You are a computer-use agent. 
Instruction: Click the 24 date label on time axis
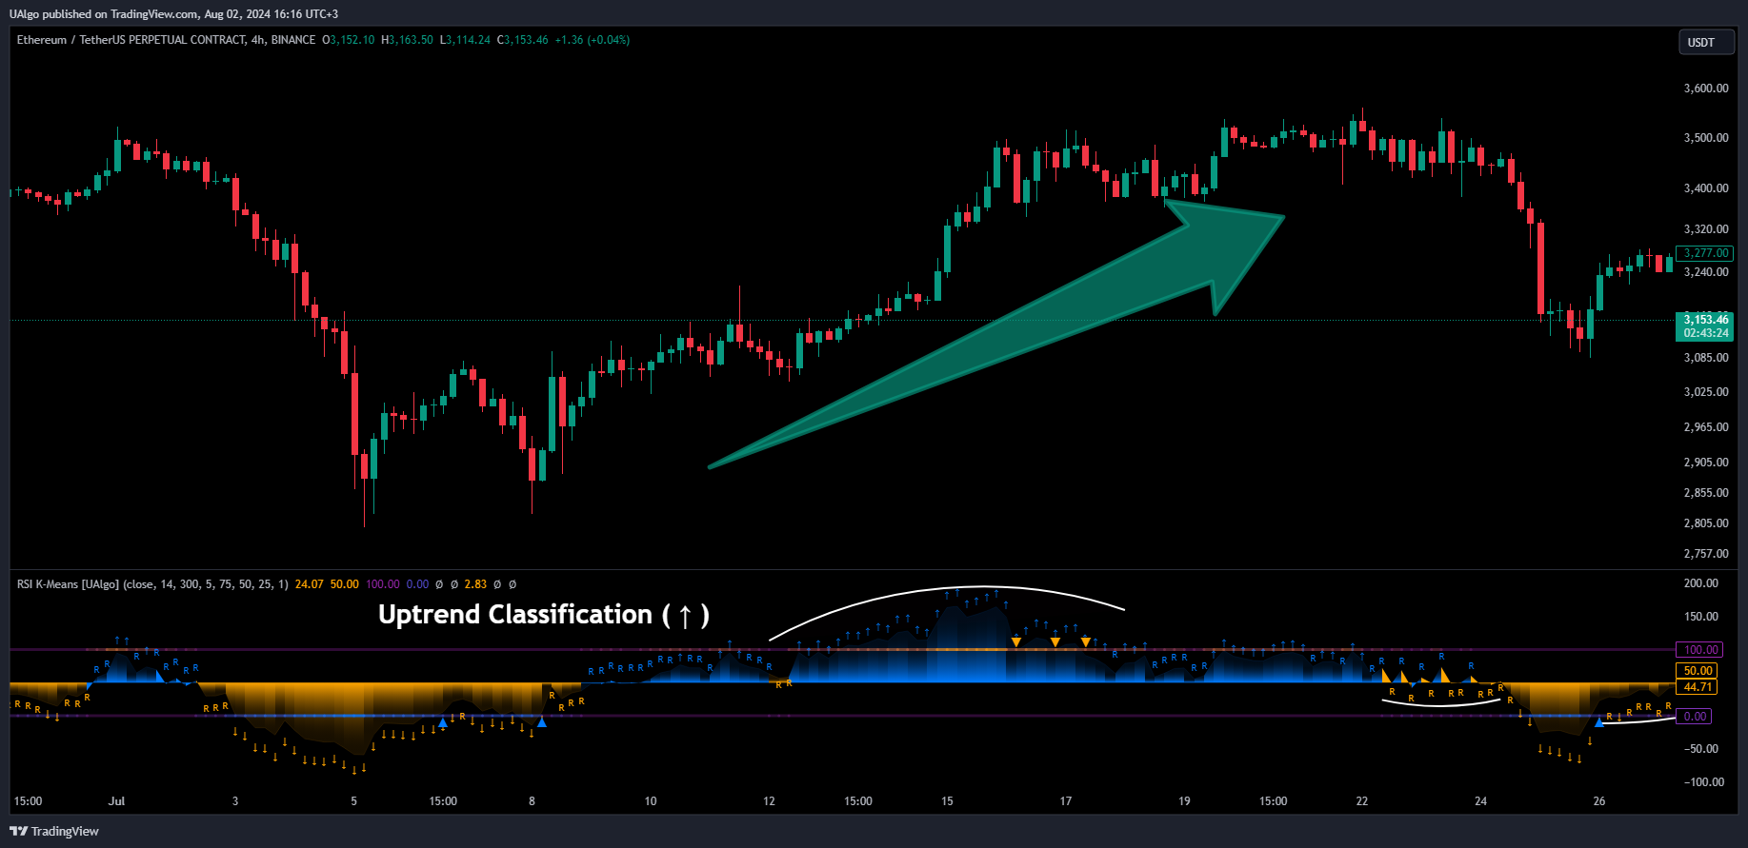(x=1480, y=801)
